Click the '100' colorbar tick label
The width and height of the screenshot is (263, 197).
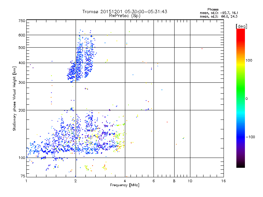[x=249, y=60]
